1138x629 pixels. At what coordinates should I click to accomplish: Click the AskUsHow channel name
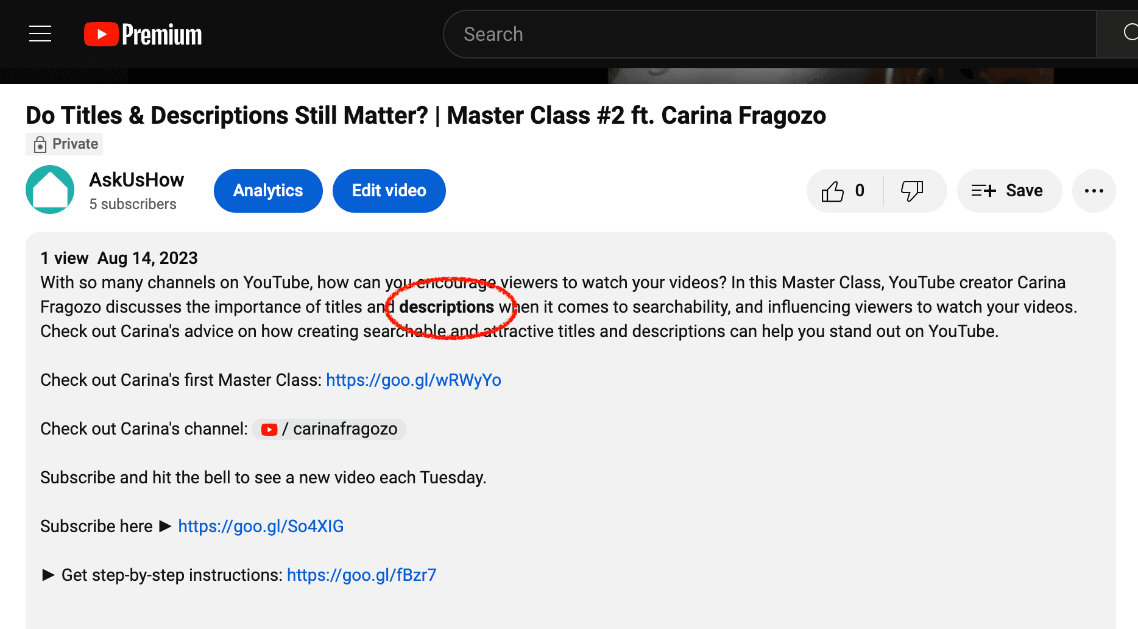[136, 180]
